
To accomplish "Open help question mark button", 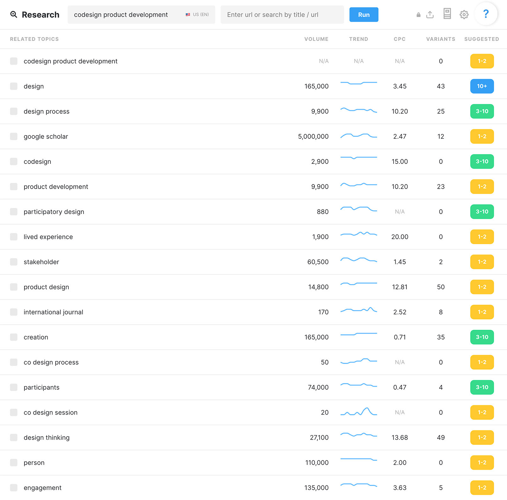I will click(x=485, y=14).
